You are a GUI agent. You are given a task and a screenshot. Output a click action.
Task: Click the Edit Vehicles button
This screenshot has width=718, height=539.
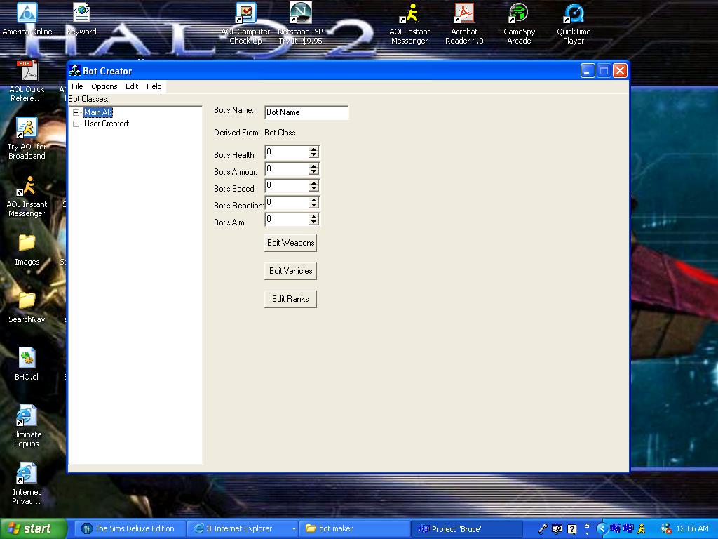(291, 271)
